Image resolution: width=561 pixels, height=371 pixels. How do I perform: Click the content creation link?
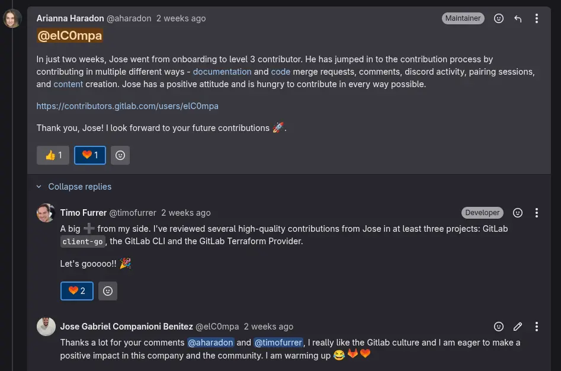68,84
